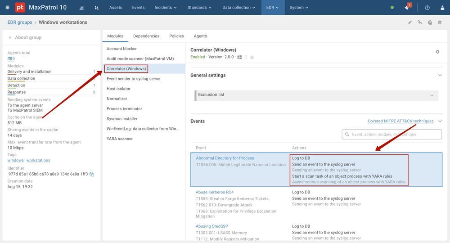
Task: Click the search magnifier icon in events
Action: (x=347, y=134)
